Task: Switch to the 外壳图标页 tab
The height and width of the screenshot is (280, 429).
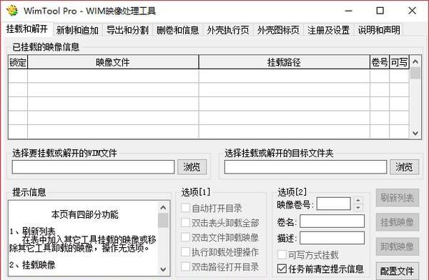Action: (x=278, y=30)
